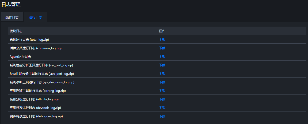Select the 运行日志 tab

36,17
